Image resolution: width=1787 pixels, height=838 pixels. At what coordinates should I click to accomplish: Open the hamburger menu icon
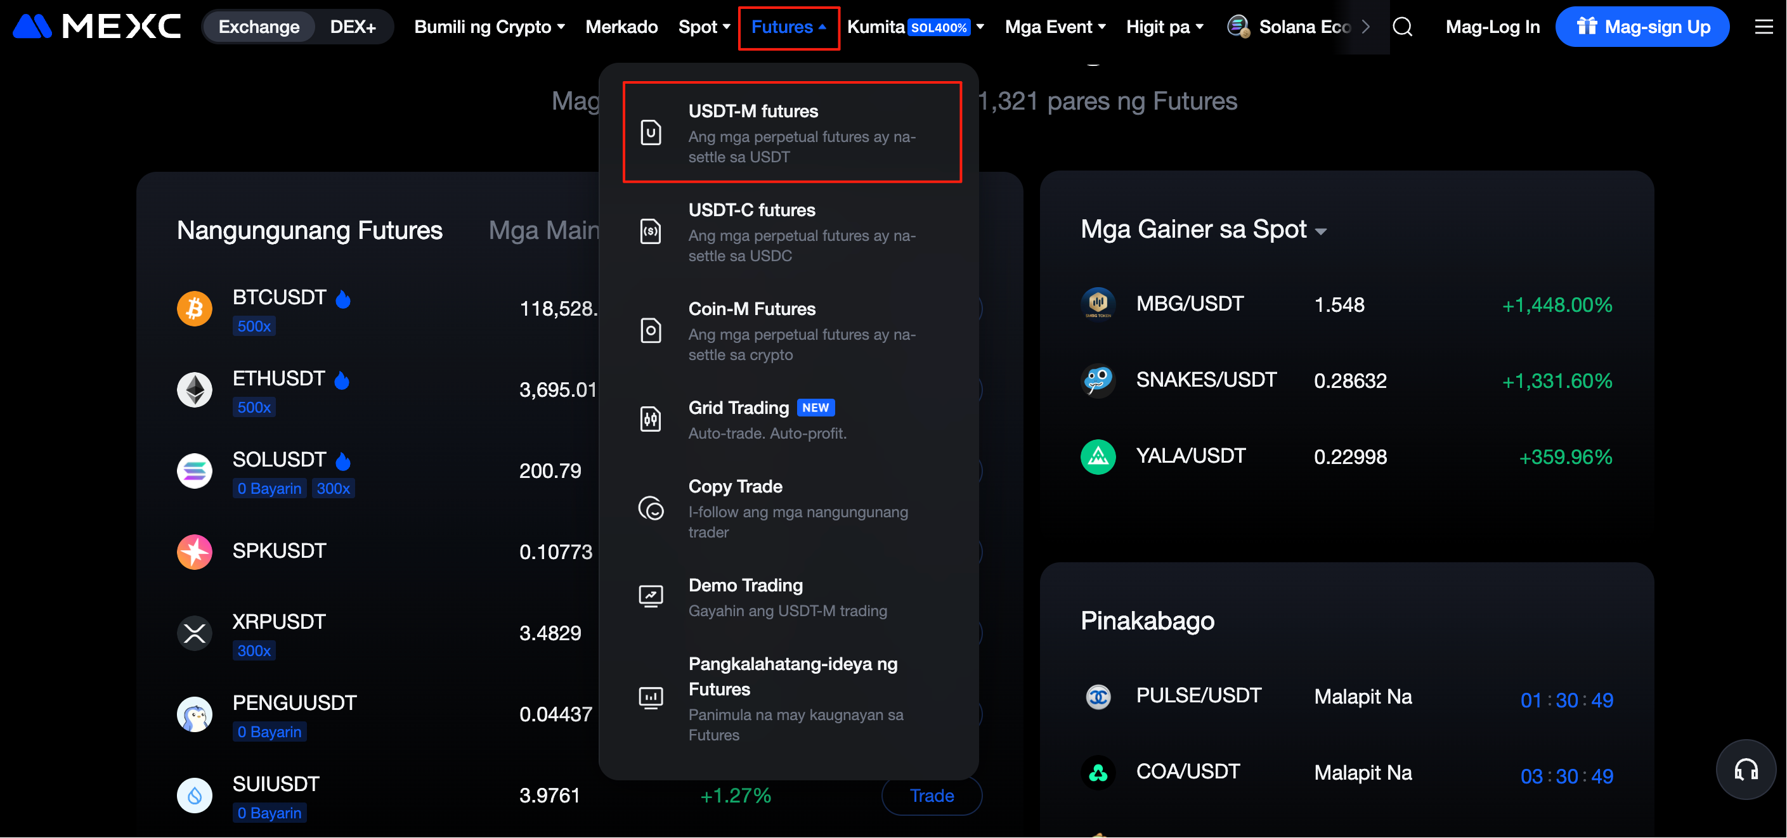click(1764, 27)
